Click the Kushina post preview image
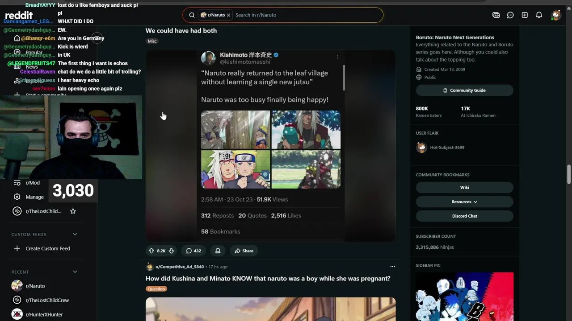Viewport: 572px width, 321px height. pos(271,309)
